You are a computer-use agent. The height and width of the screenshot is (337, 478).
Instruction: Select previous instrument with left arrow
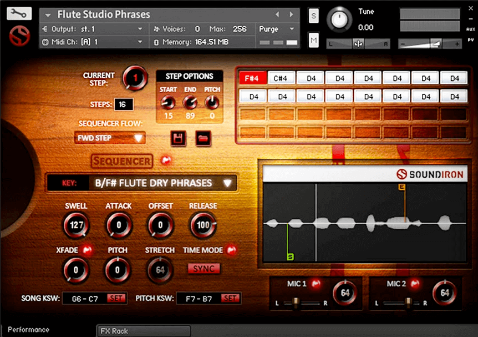click(278, 14)
